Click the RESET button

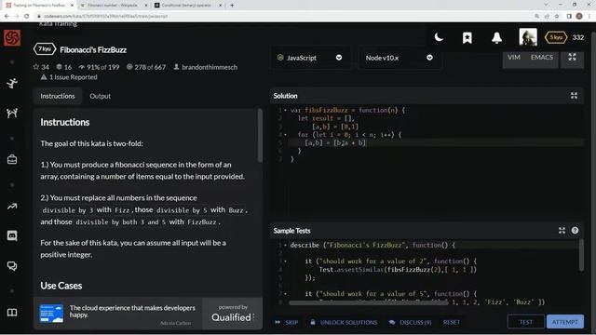click(x=451, y=322)
